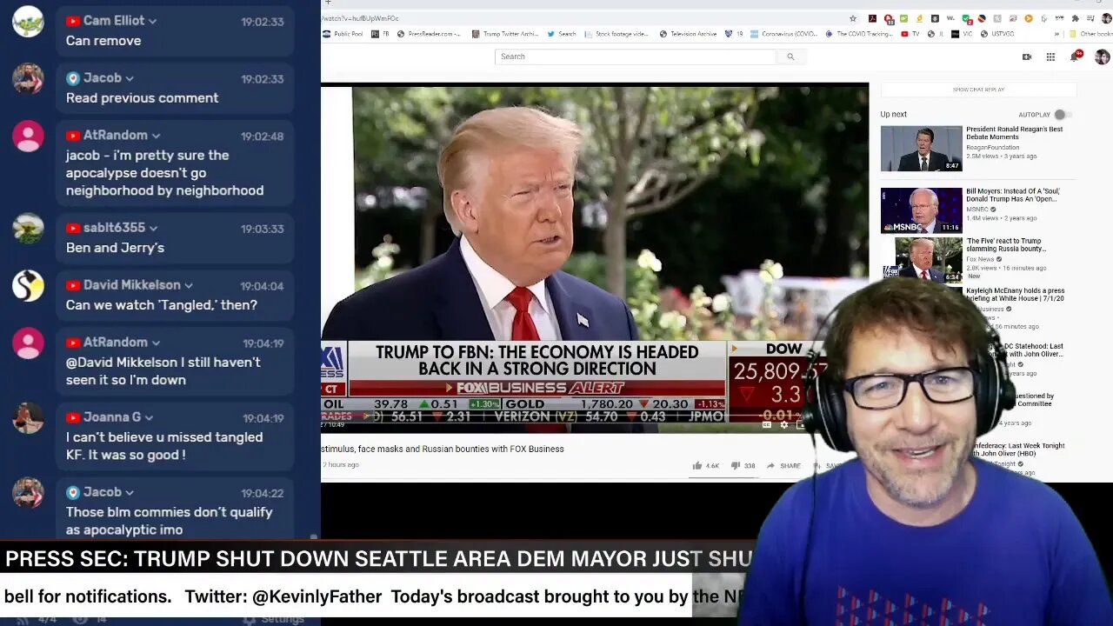Click the Up next heading

893,115
